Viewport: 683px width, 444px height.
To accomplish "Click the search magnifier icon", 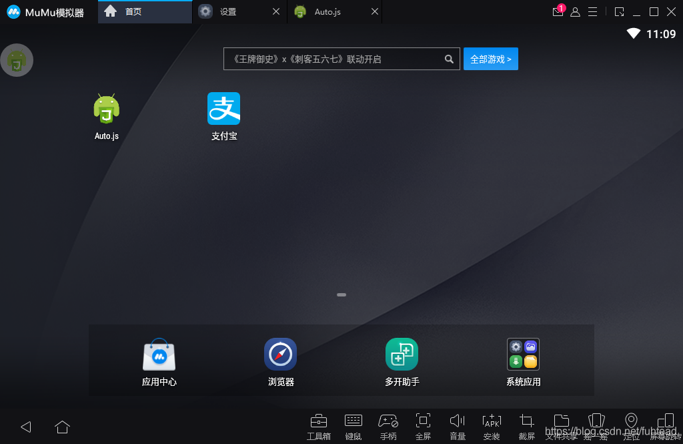I will (449, 59).
